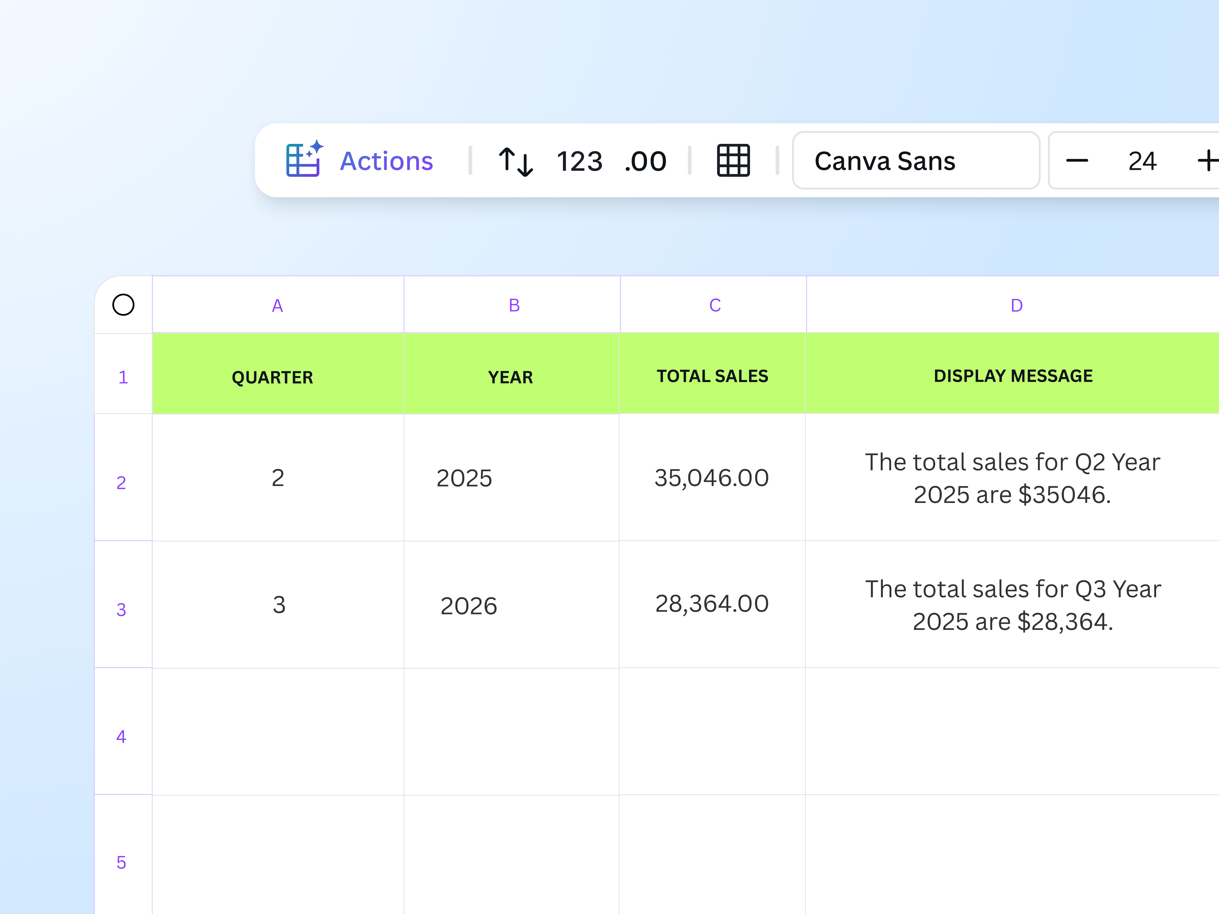Decrease font size with the minus button
Image resolution: width=1219 pixels, height=914 pixels.
(x=1077, y=161)
